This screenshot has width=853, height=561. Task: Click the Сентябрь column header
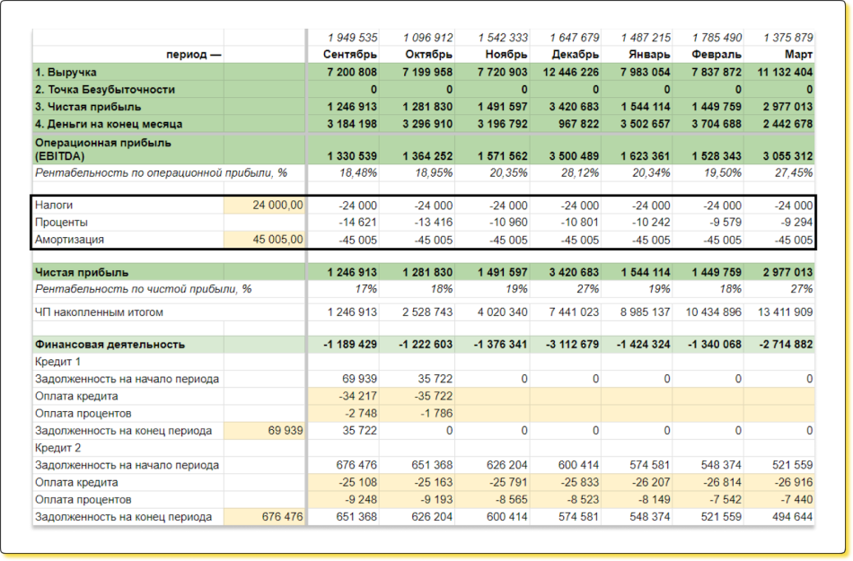pos(350,55)
